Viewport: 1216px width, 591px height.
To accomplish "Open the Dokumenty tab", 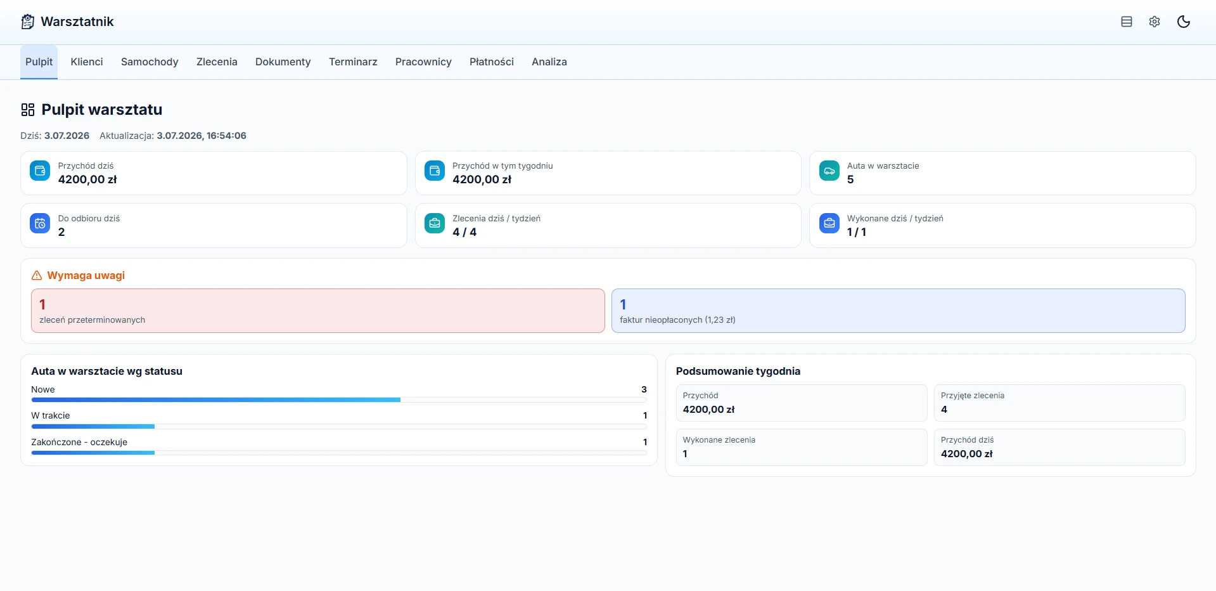I will point(283,62).
